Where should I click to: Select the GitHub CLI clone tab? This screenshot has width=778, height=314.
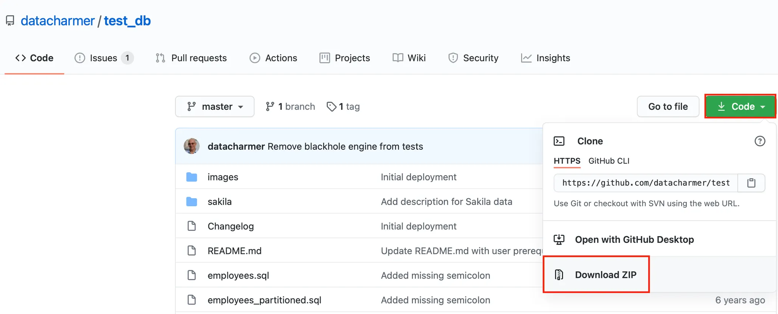point(609,161)
